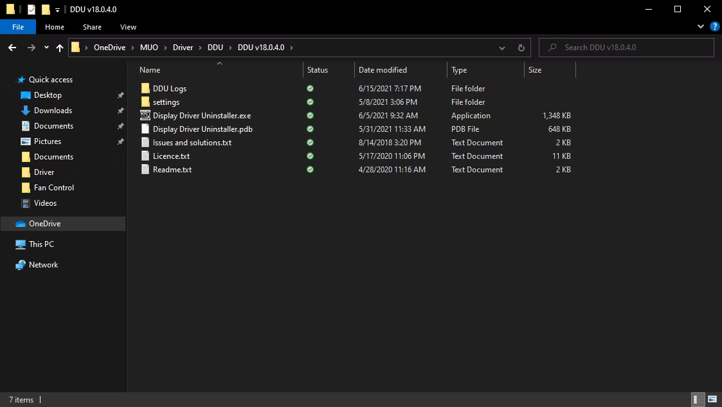Screen dimensions: 722x407
Task: Click the search magnifier icon
Action: [553, 47]
